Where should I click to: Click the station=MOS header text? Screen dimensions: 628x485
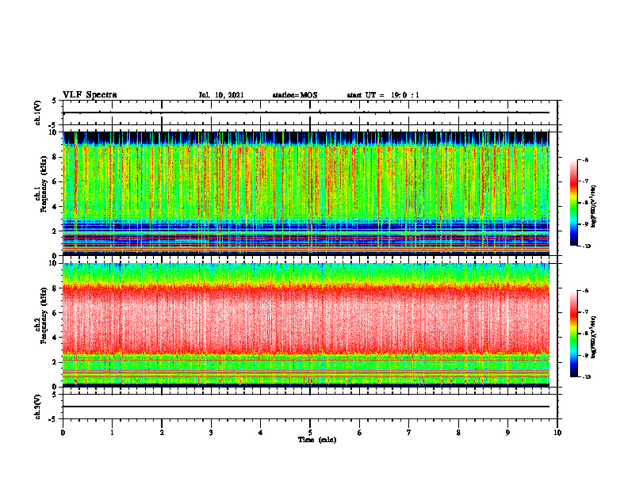(295, 95)
